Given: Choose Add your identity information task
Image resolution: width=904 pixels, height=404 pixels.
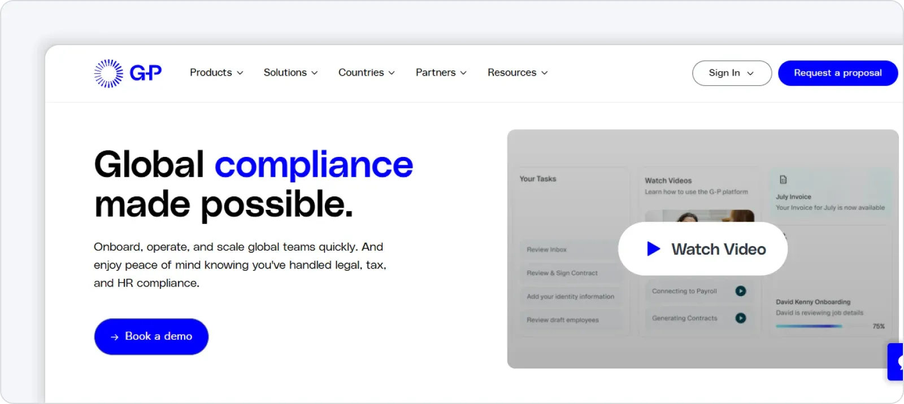Looking at the screenshot, I should click(570, 297).
